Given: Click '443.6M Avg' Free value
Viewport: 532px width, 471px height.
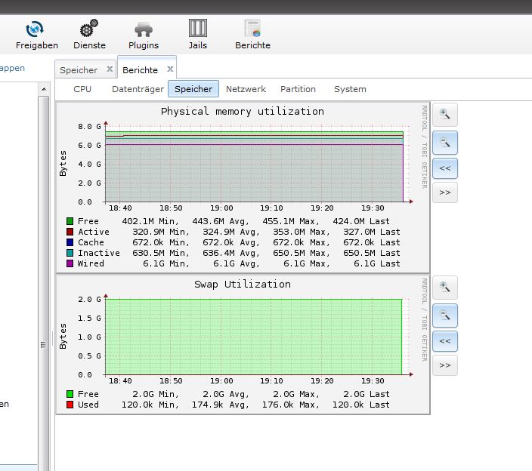Looking at the screenshot, I should (221, 221).
